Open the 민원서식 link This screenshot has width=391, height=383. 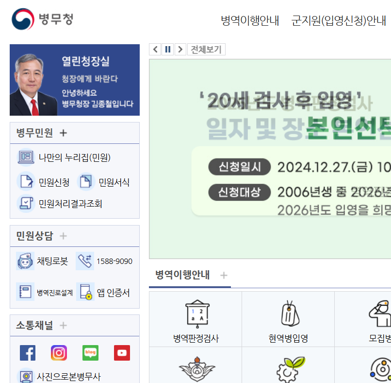point(114,182)
